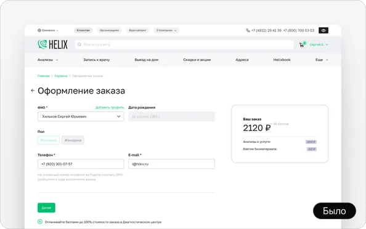Open the shopping cart icon
366x229 pixels.
point(301,45)
